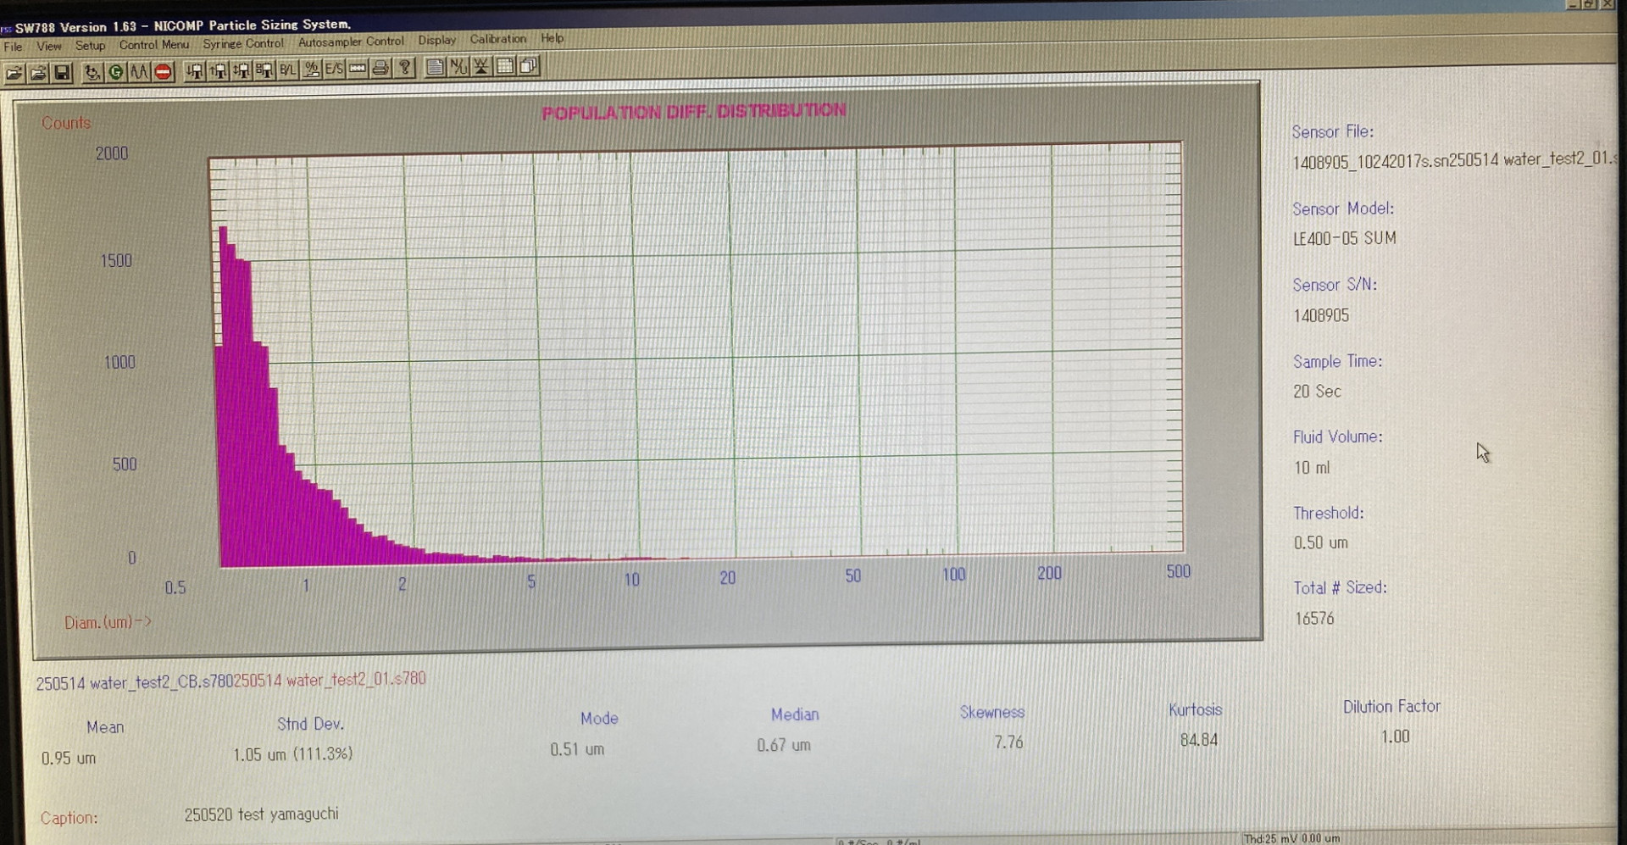Click the syringe down-arrow icon
The height and width of the screenshot is (845, 1627).
(195, 72)
